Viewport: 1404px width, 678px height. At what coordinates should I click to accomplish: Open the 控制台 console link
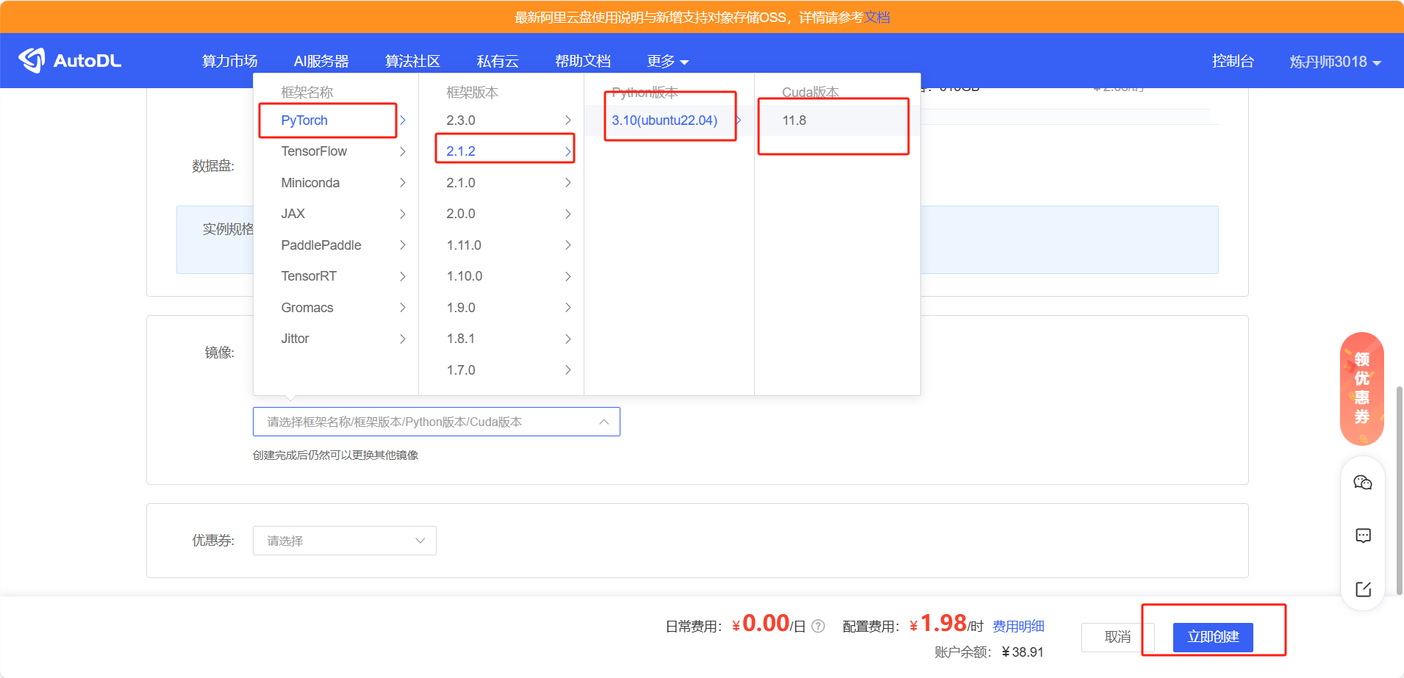(x=1233, y=61)
